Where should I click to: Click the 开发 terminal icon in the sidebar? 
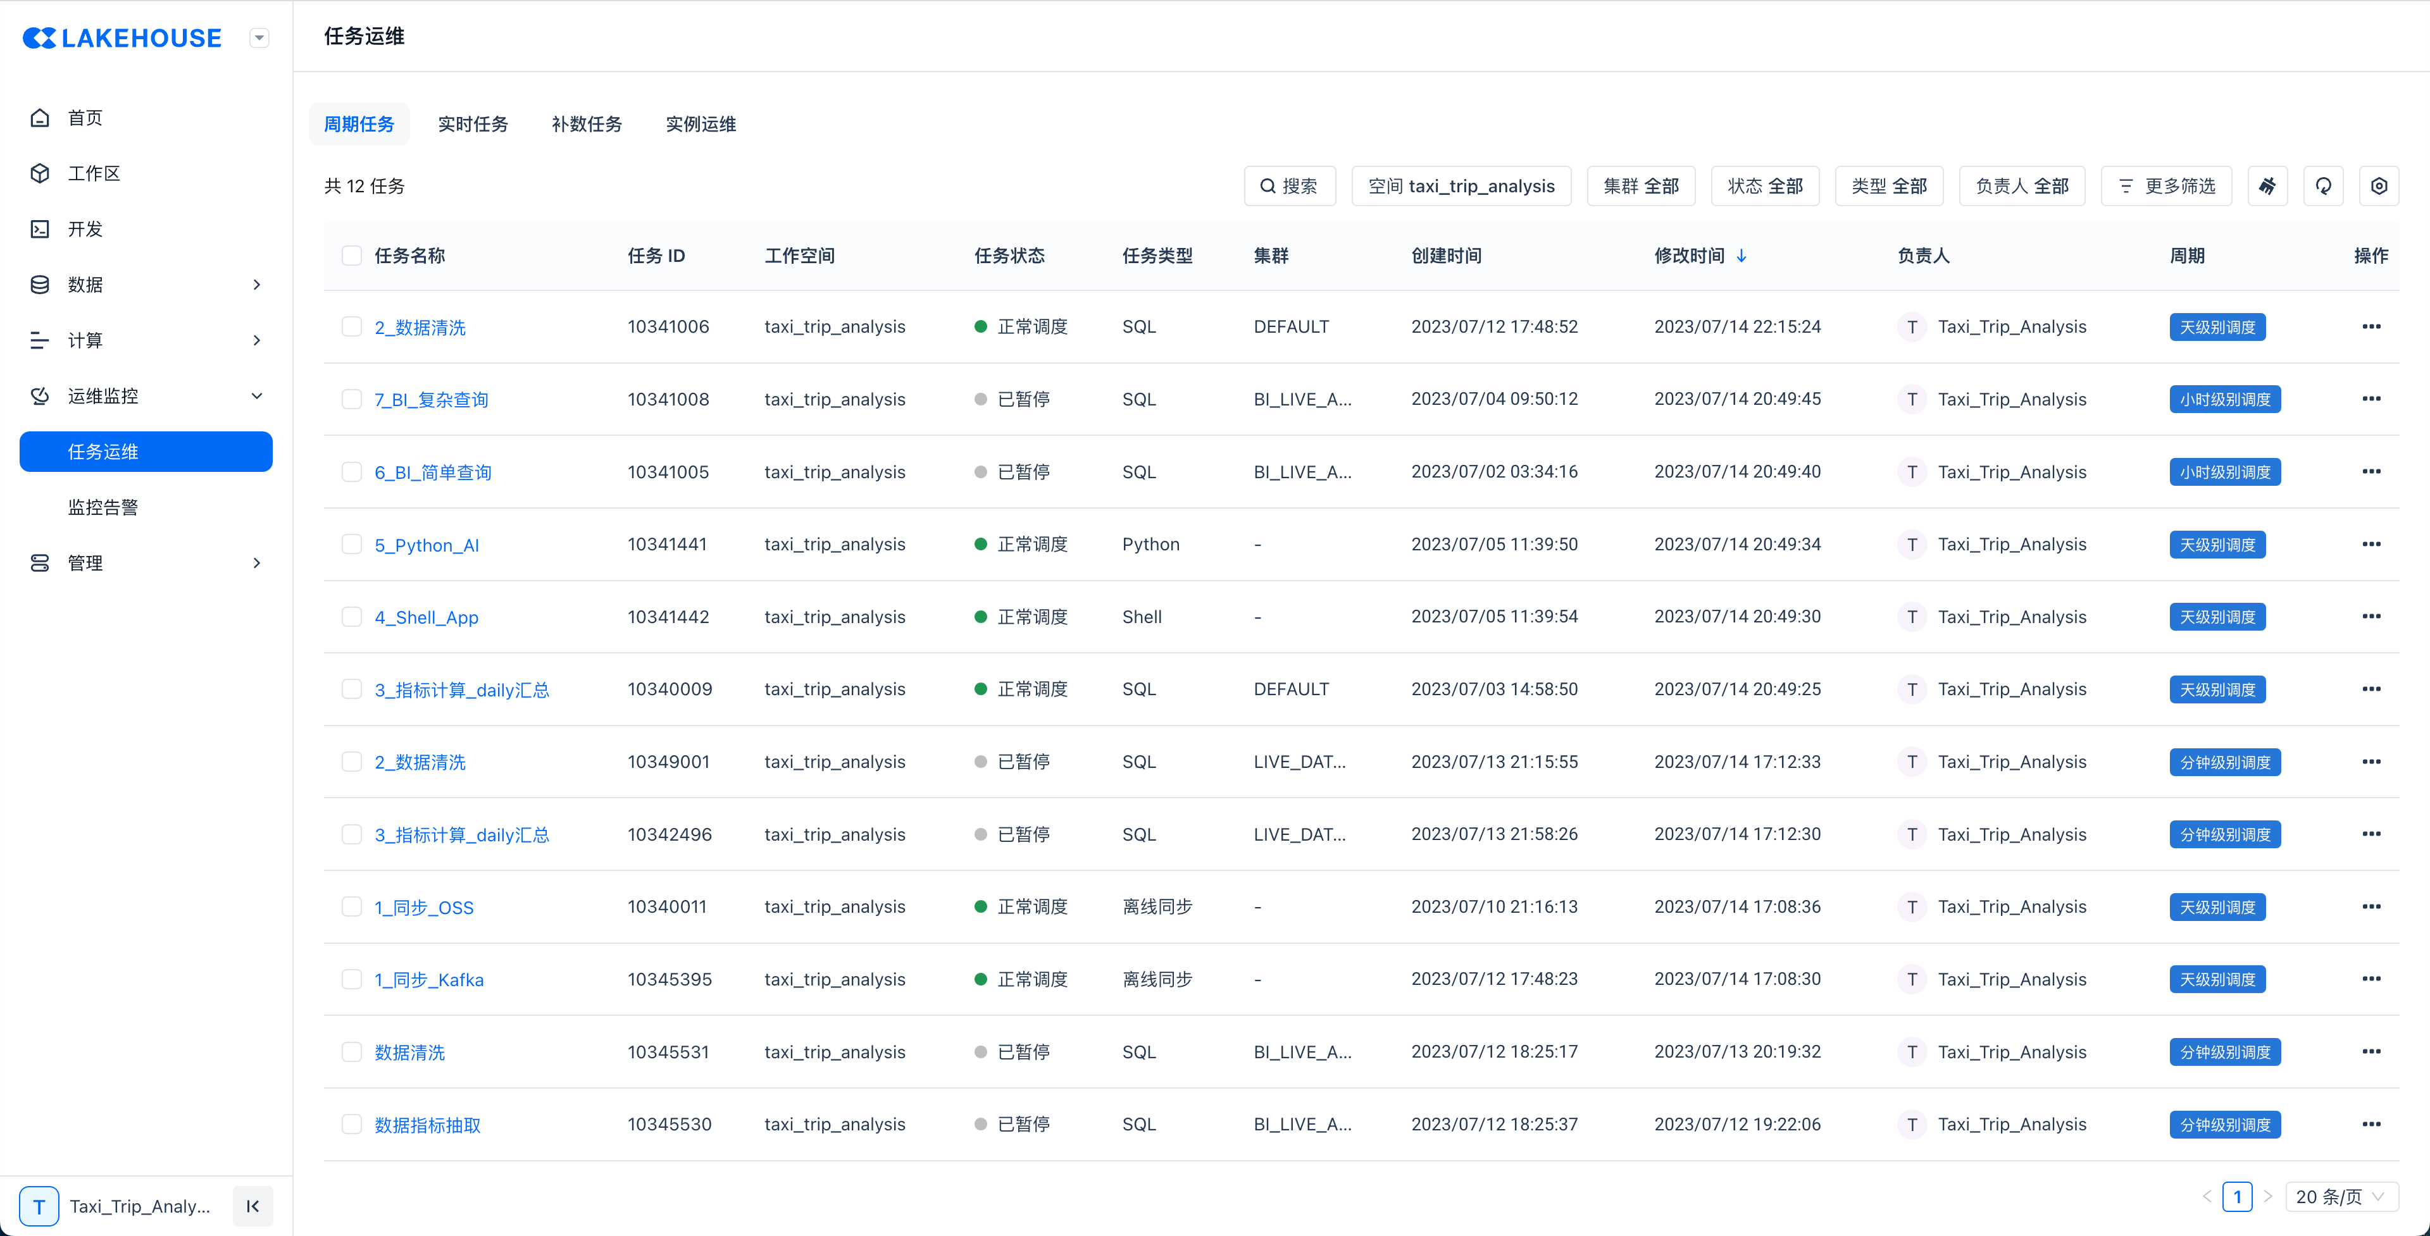40,229
